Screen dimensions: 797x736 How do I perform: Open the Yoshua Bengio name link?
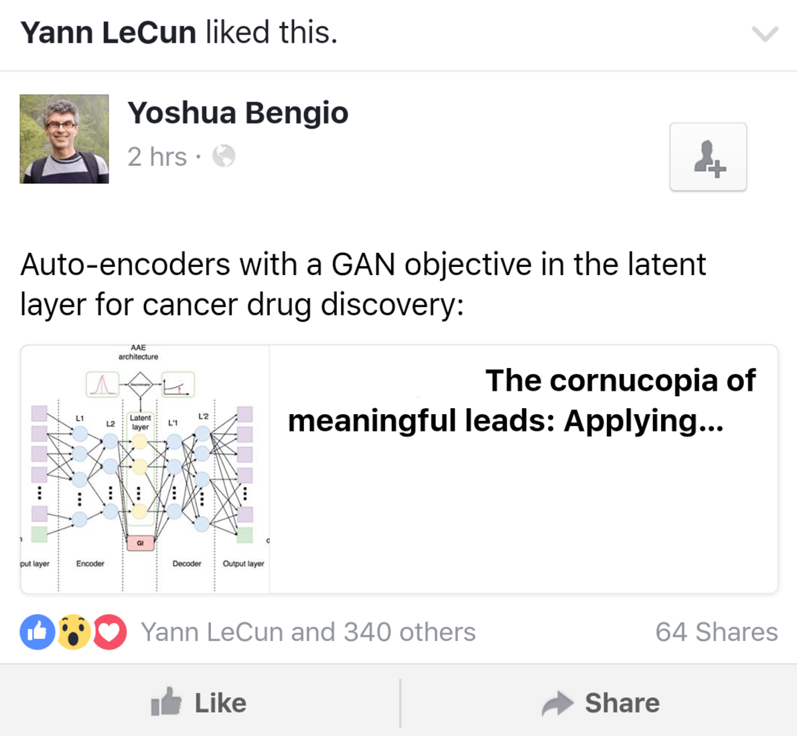tap(238, 113)
